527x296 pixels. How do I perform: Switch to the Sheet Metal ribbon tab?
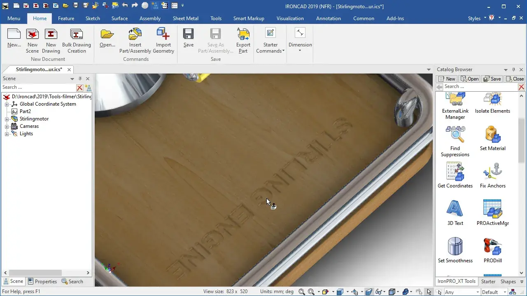[x=185, y=18]
